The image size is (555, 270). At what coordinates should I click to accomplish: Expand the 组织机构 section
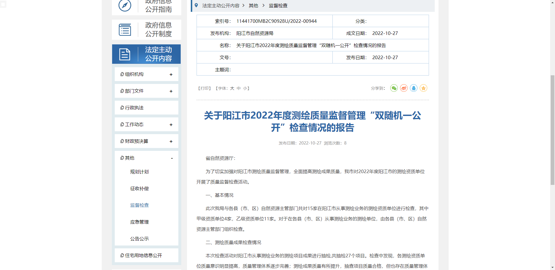click(171, 74)
